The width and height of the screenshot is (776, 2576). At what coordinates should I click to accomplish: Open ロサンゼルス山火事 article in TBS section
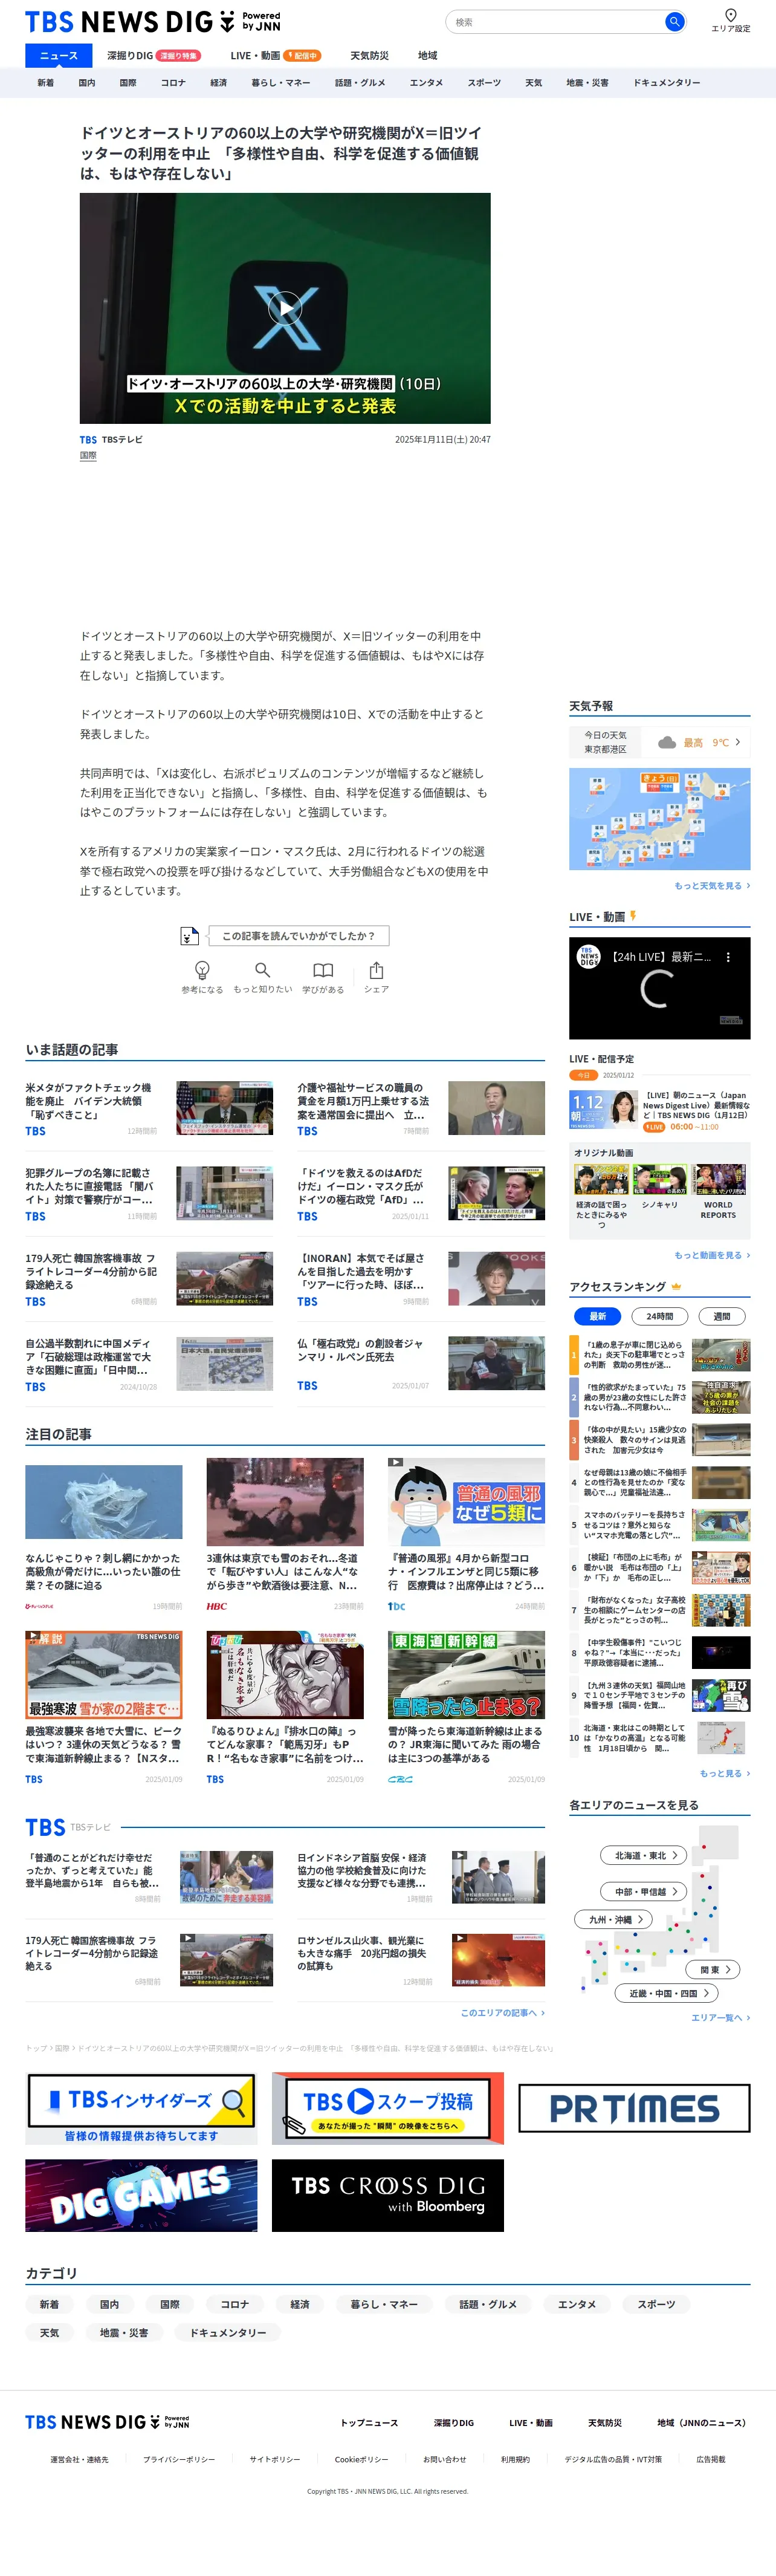(421, 1961)
